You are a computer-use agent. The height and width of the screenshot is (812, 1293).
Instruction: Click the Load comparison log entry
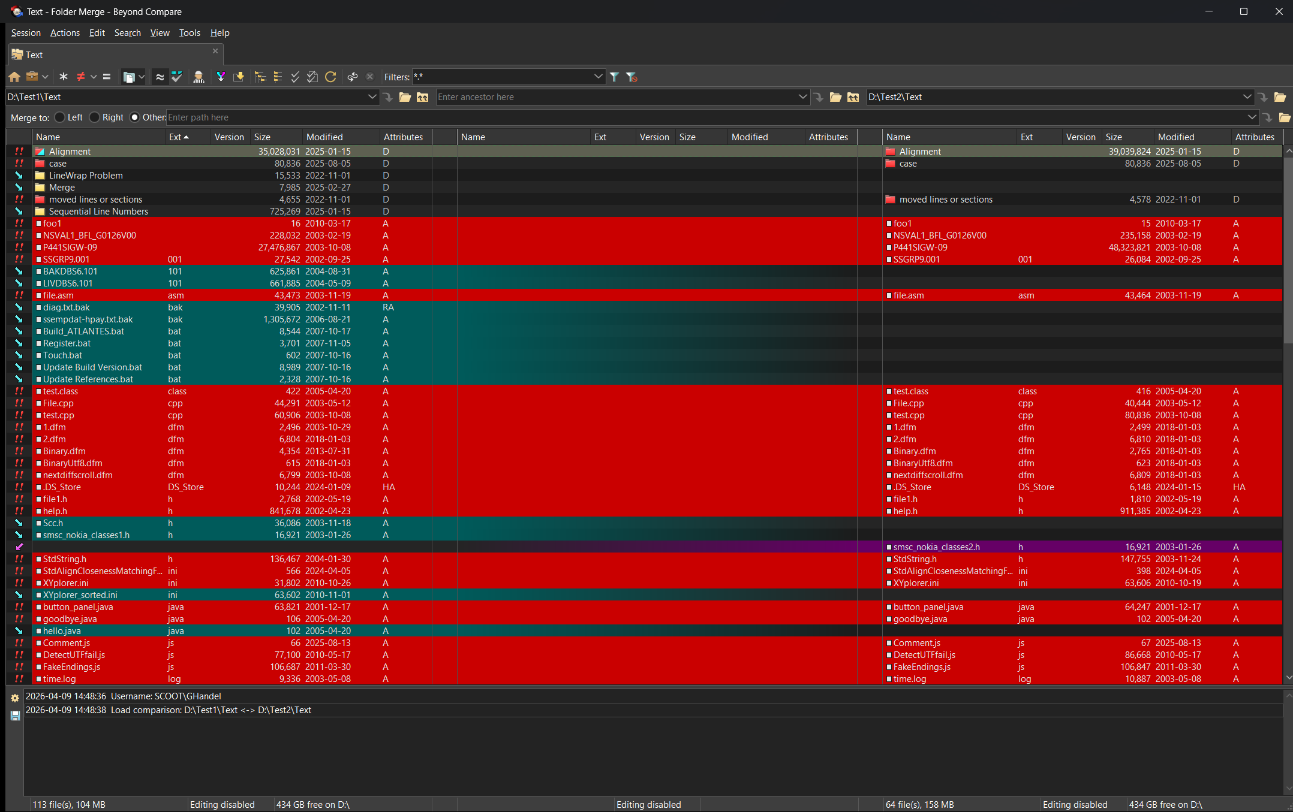click(652, 710)
